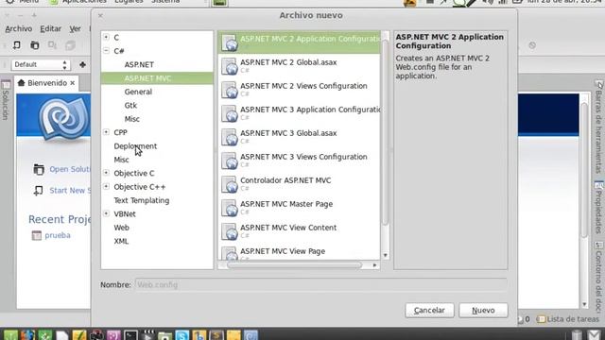Close the Archivo nuevo dialog
Screen dimensions: 605x340
click(x=100, y=15)
